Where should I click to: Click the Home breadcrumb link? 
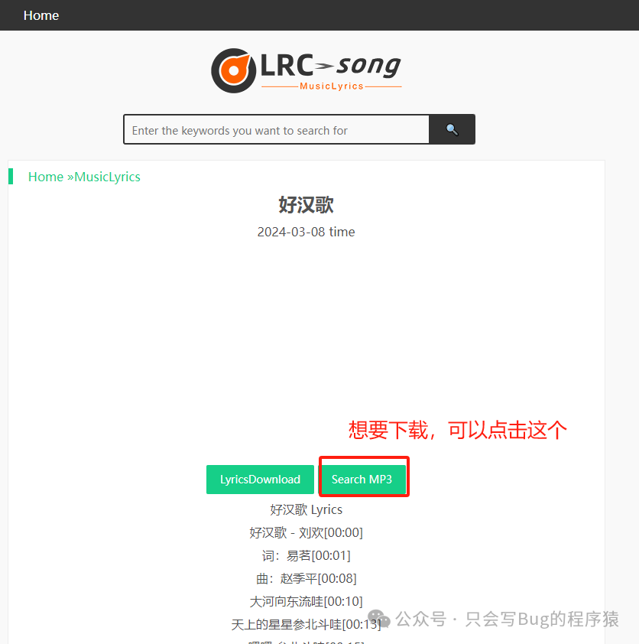tap(45, 177)
